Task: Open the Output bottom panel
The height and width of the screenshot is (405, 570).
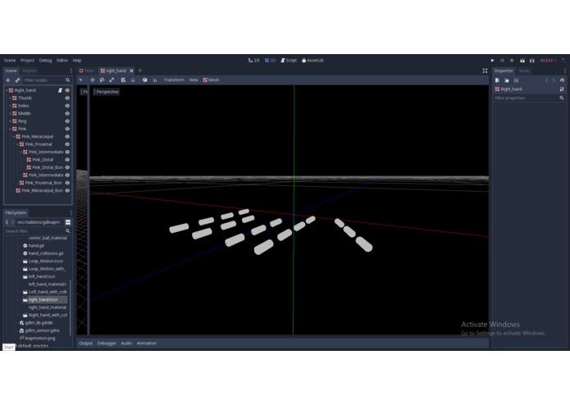Action: pyautogui.click(x=86, y=343)
